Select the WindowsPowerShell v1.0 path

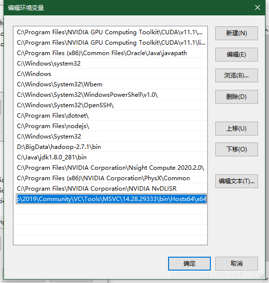tap(110, 95)
